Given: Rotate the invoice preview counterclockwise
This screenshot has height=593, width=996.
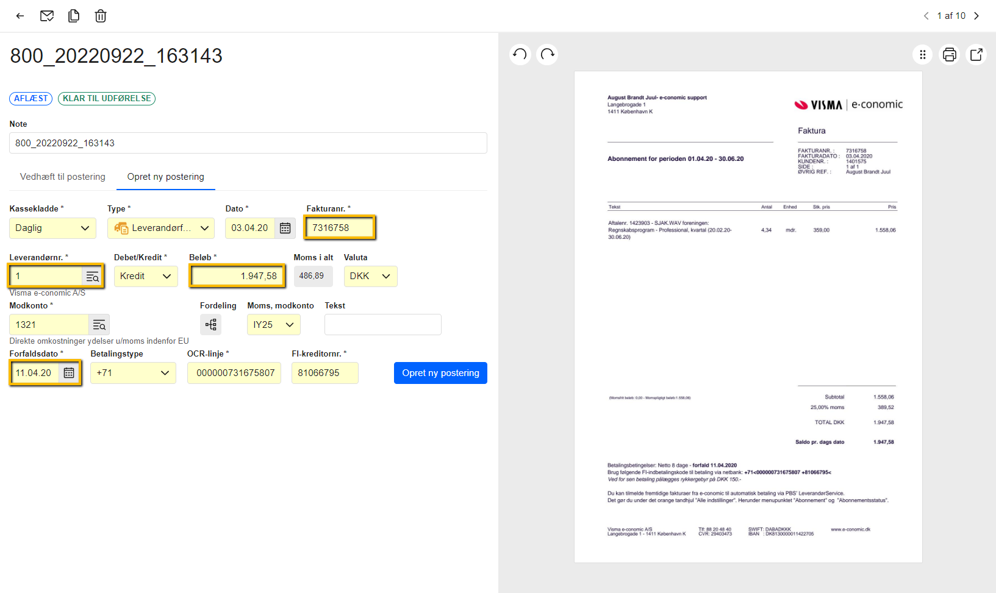Looking at the screenshot, I should point(520,54).
